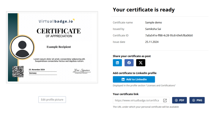Download certificate as PDF
Image resolution: width=211 pixels, height=113 pixels.
click(x=179, y=100)
